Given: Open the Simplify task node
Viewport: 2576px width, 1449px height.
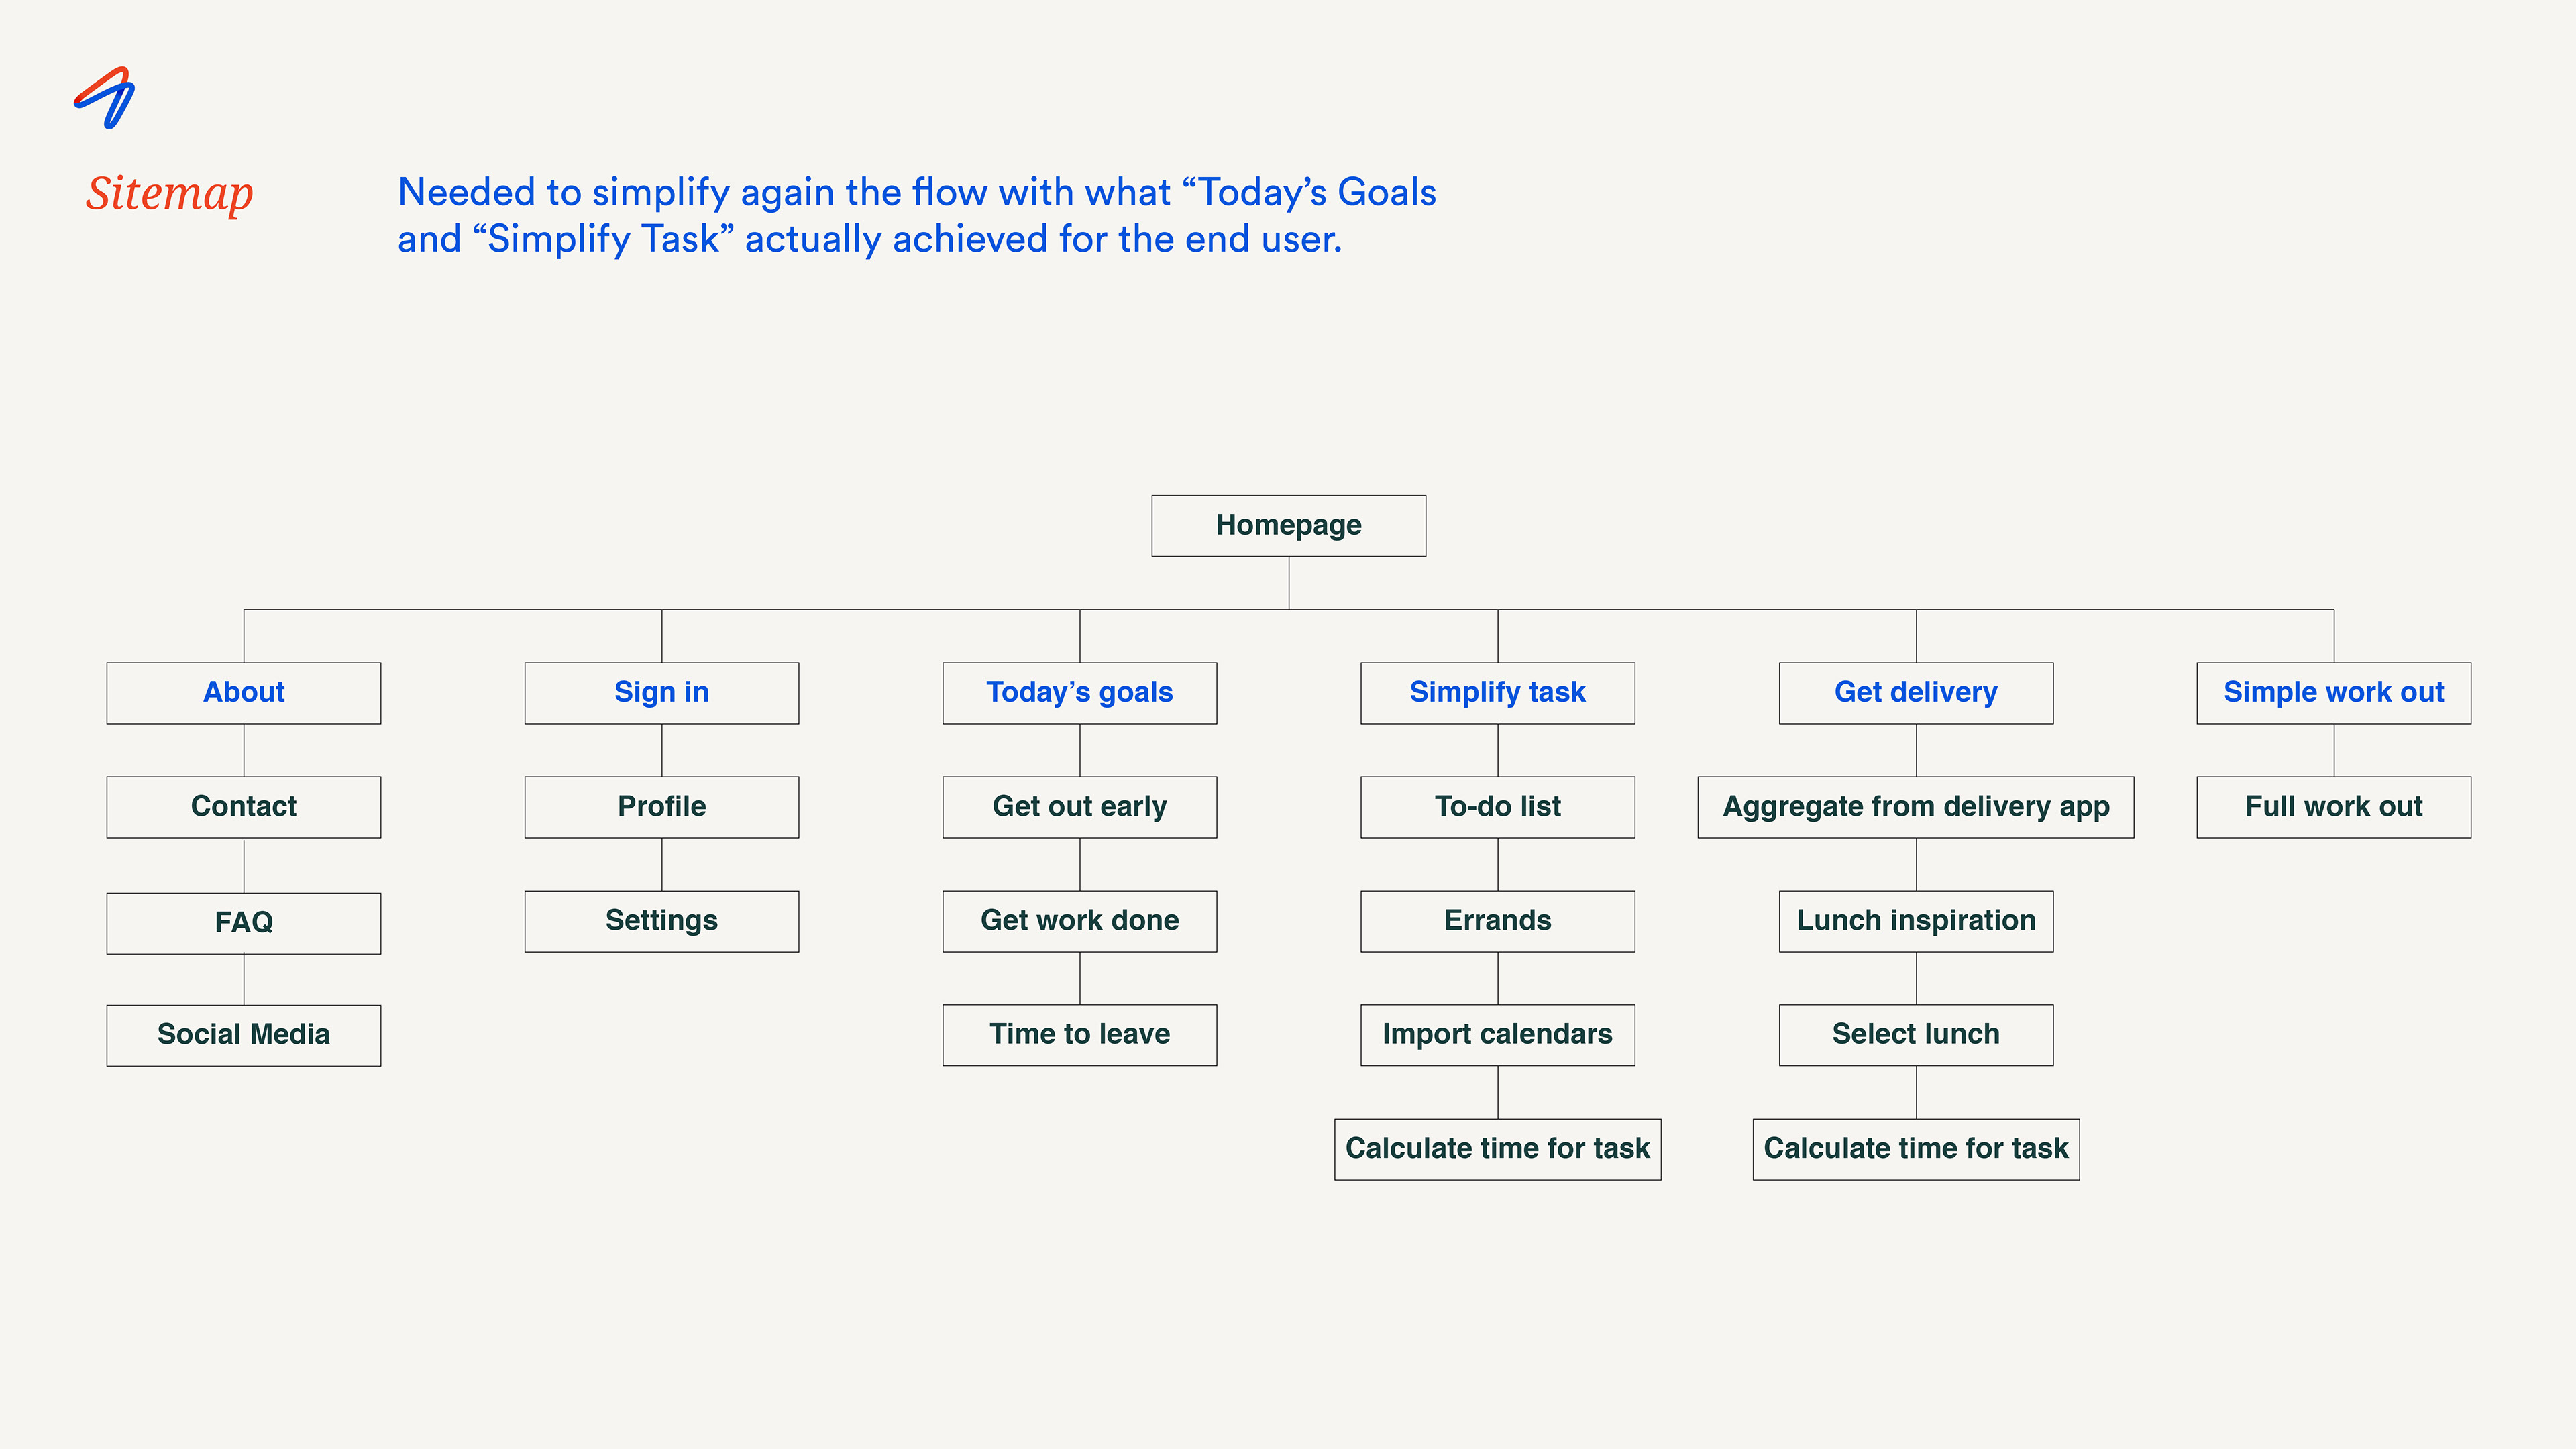Looking at the screenshot, I should (x=1497, y=692).
